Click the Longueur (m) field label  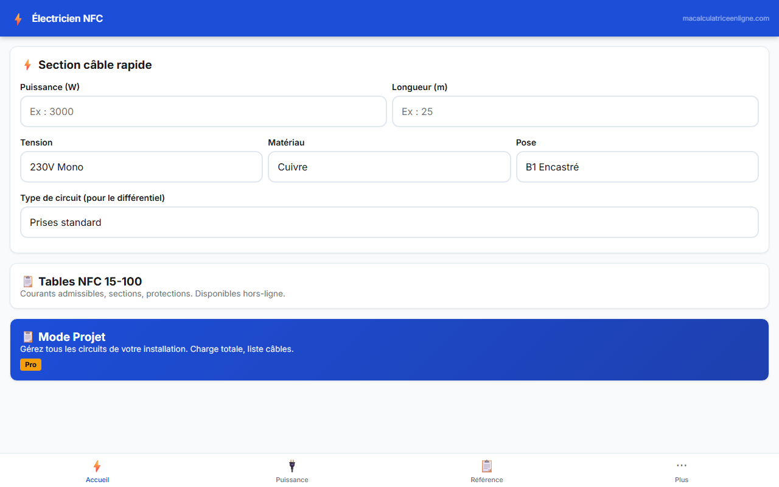point(420,87)
